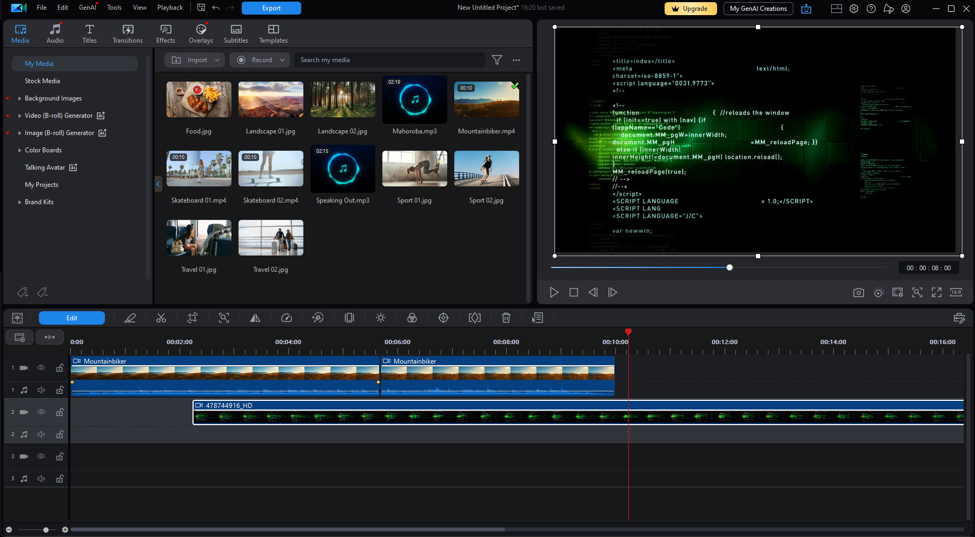Click the color wheel blend icon
Viewport: 975px width, 537px height.
(412, 318)
